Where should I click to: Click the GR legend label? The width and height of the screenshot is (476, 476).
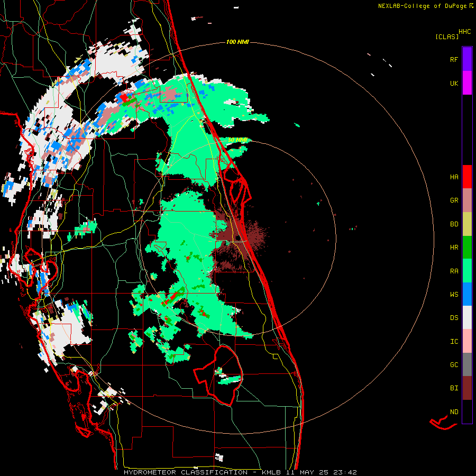click(x=454, y=200)
